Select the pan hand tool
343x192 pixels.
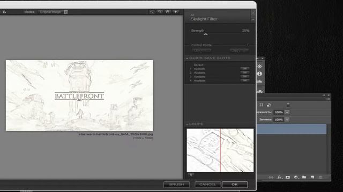(x=168, y=12)
